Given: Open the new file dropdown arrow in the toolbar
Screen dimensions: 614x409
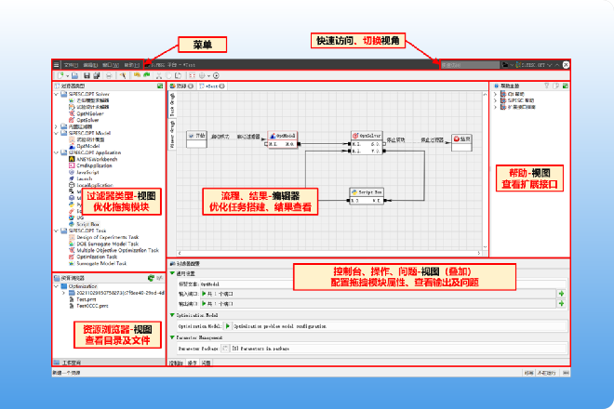Looking at the screenshot, I should (67, 76).
